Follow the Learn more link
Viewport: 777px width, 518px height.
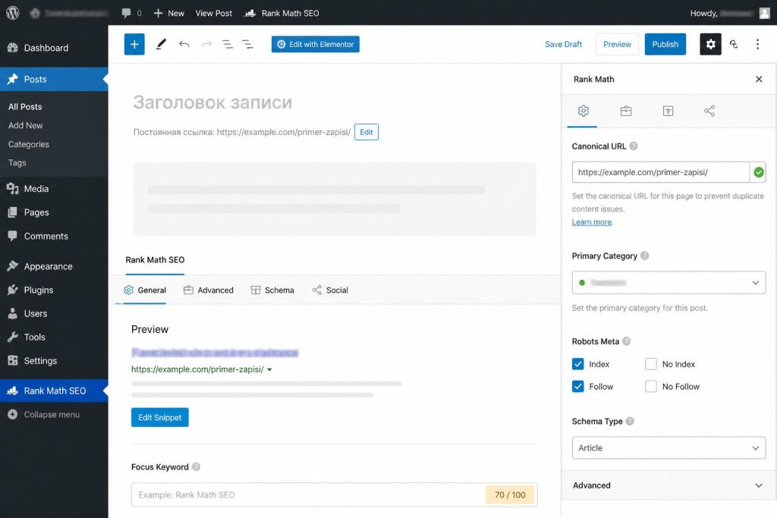pos(592,222)
